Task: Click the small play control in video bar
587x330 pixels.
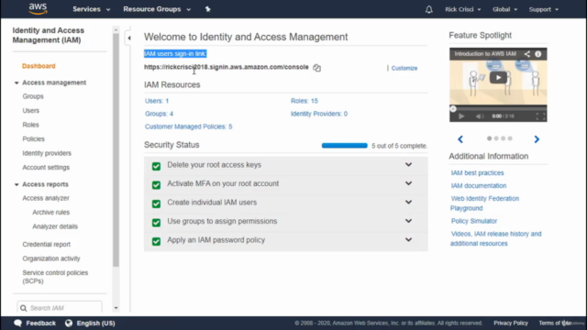Action: 461,116
